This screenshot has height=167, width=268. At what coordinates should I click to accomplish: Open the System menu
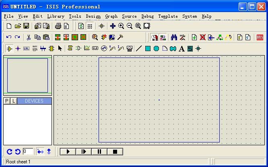(190, 16)
